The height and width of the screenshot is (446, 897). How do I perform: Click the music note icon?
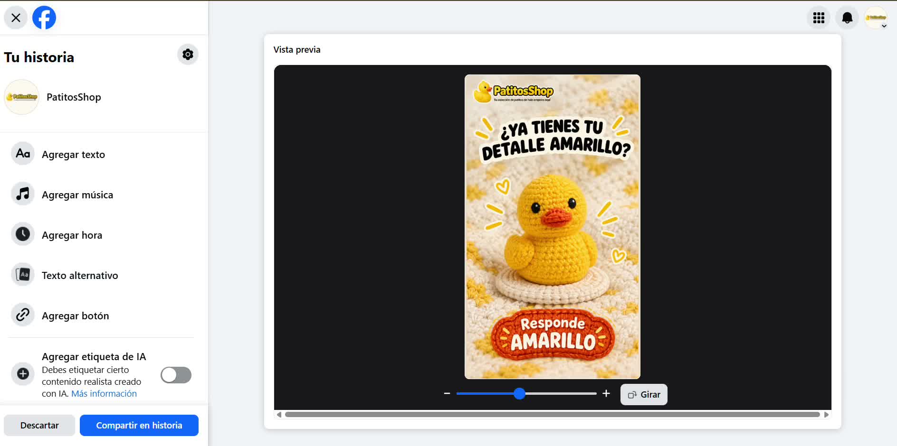click(23, 194)
